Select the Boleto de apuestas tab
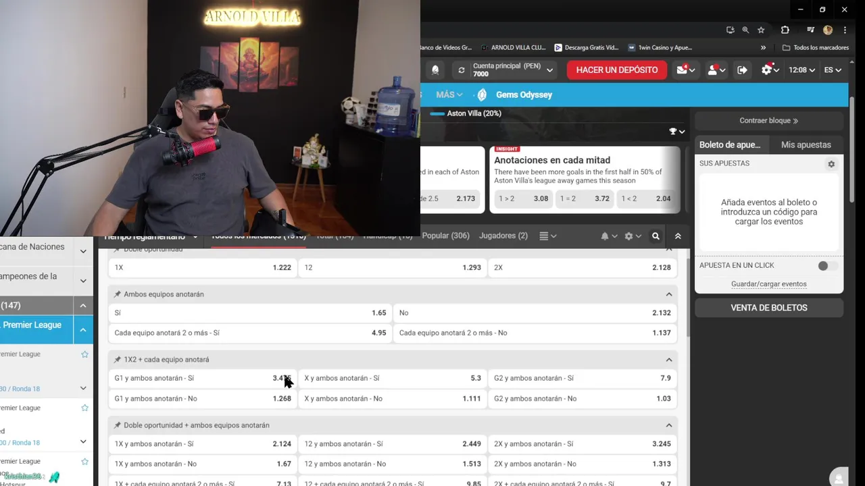Image resolution: width=865 pixels, height=486 pixels. coord(730,144)
